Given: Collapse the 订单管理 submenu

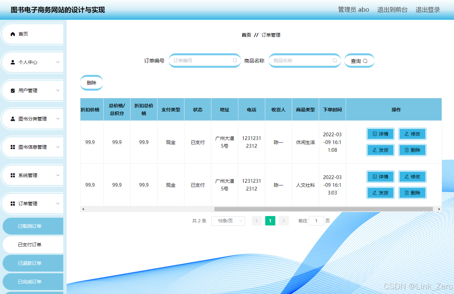Looking at the screenshot, I should tap(57, 203).
